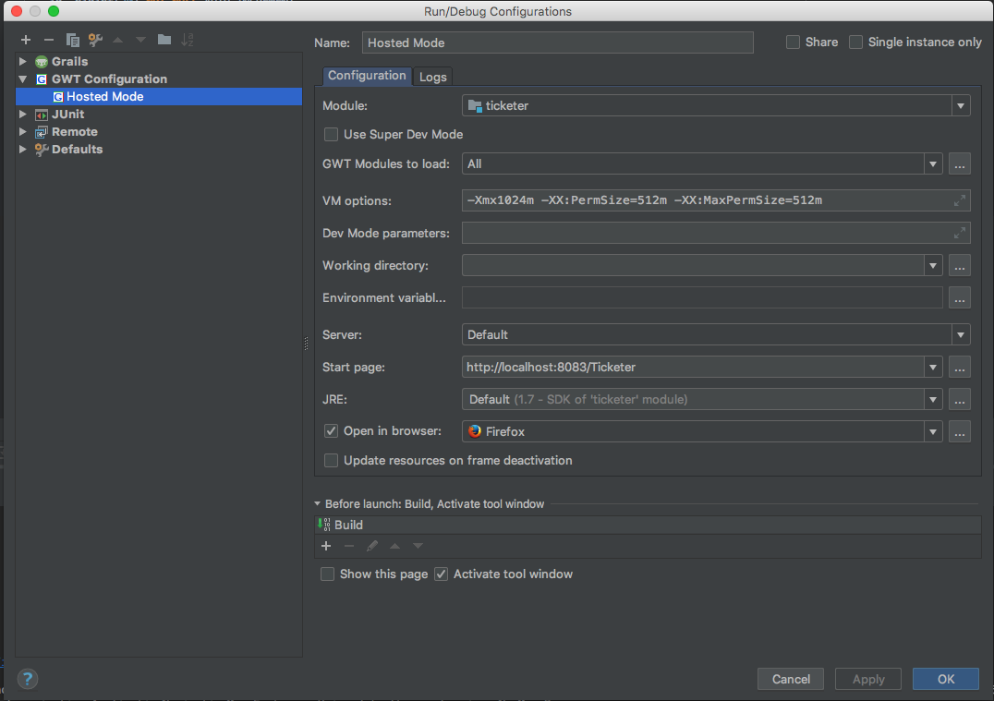
Task: Click the wrench edit defaults icon
Action: click(95, 40)
